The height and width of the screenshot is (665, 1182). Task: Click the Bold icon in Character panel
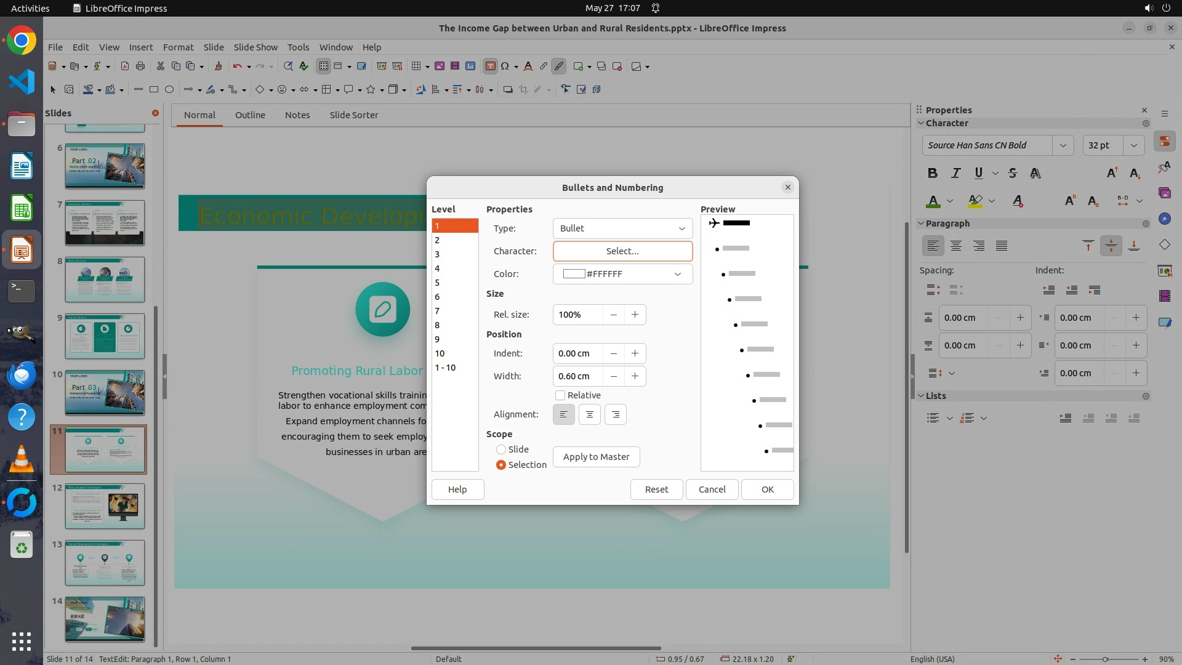[932, 173]
